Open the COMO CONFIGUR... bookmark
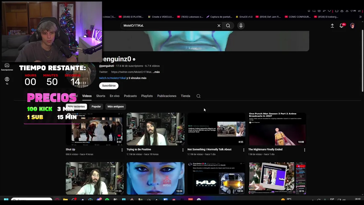 click(298, 17)
